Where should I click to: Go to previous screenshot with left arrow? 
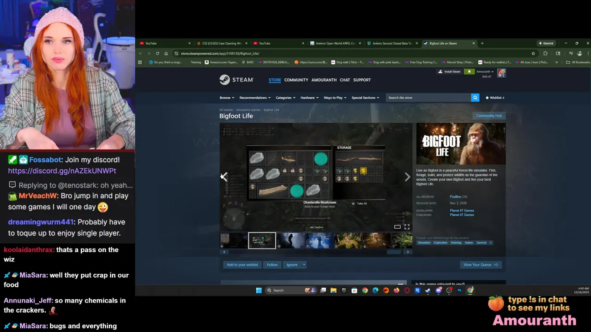pos(224,177)
